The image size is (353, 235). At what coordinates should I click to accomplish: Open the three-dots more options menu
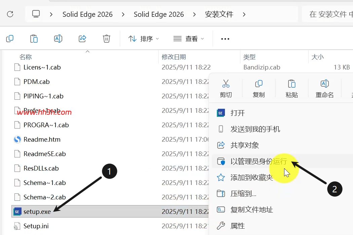point(225,39)
